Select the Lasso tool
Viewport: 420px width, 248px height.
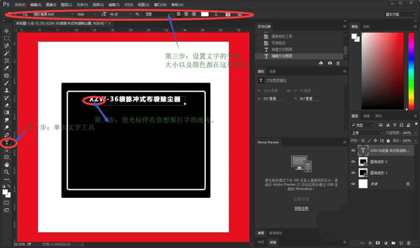click(x=6, y=46)
